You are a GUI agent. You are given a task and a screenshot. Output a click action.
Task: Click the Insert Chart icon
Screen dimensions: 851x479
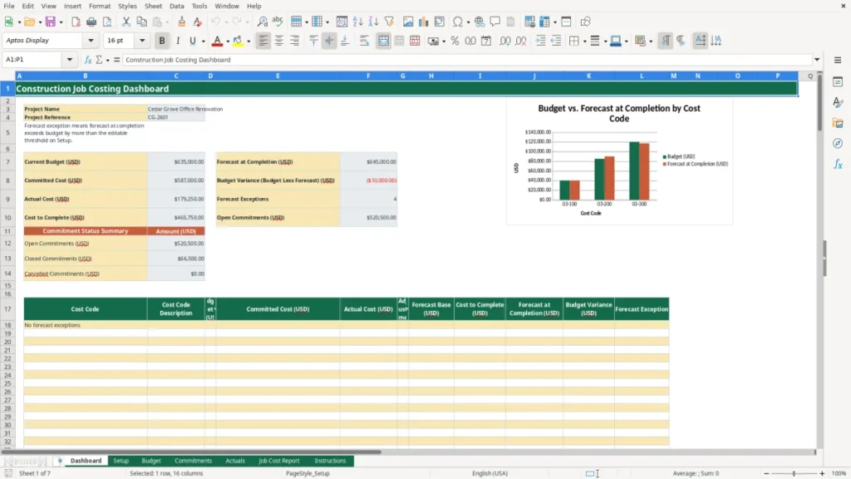(423, 22)
